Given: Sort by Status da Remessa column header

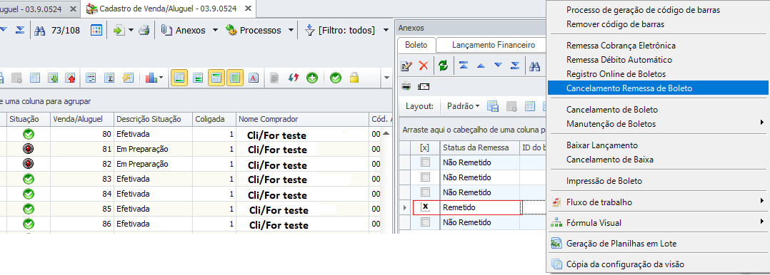Looking at the screenshot, I should [x=480, y=147].
